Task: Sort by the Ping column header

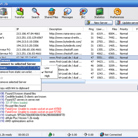Action: tap(89, 29)
